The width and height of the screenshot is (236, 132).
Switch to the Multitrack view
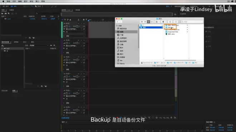(14, 6)
